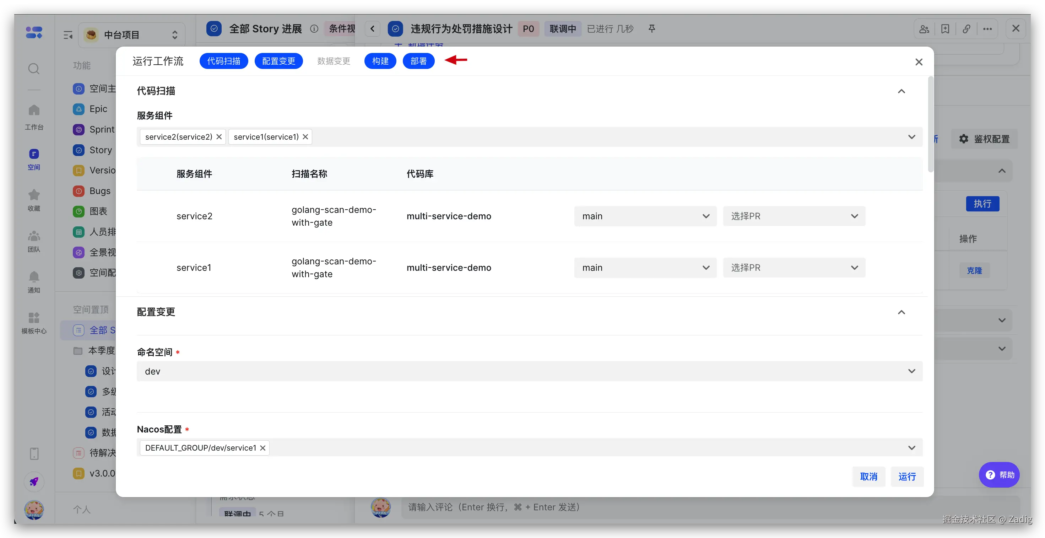Enable the 数据变更 workflow stage
The image size is (1045, 538).
pyautogui.click(x=334, y=61)
